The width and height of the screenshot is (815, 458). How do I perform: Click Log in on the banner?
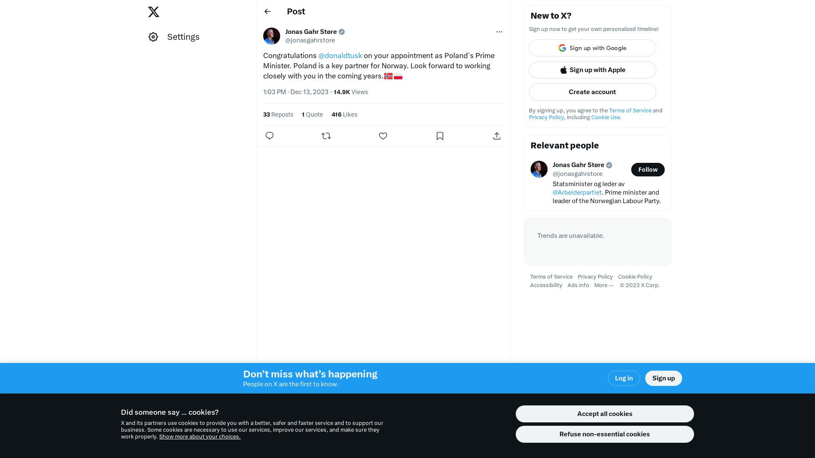[x=624, y=378]
